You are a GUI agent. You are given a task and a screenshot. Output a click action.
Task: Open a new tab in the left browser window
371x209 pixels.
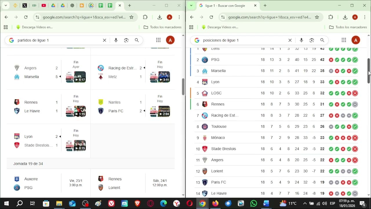(x=130, y=6)
